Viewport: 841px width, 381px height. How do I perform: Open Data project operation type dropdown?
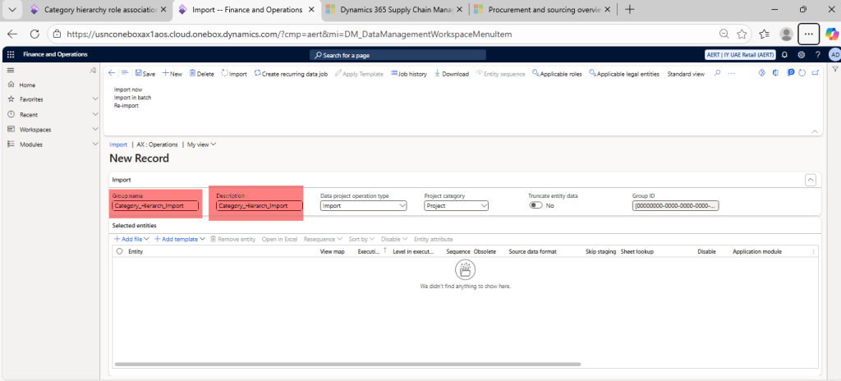363,206
